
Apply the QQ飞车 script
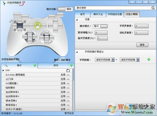coord(63,79)
